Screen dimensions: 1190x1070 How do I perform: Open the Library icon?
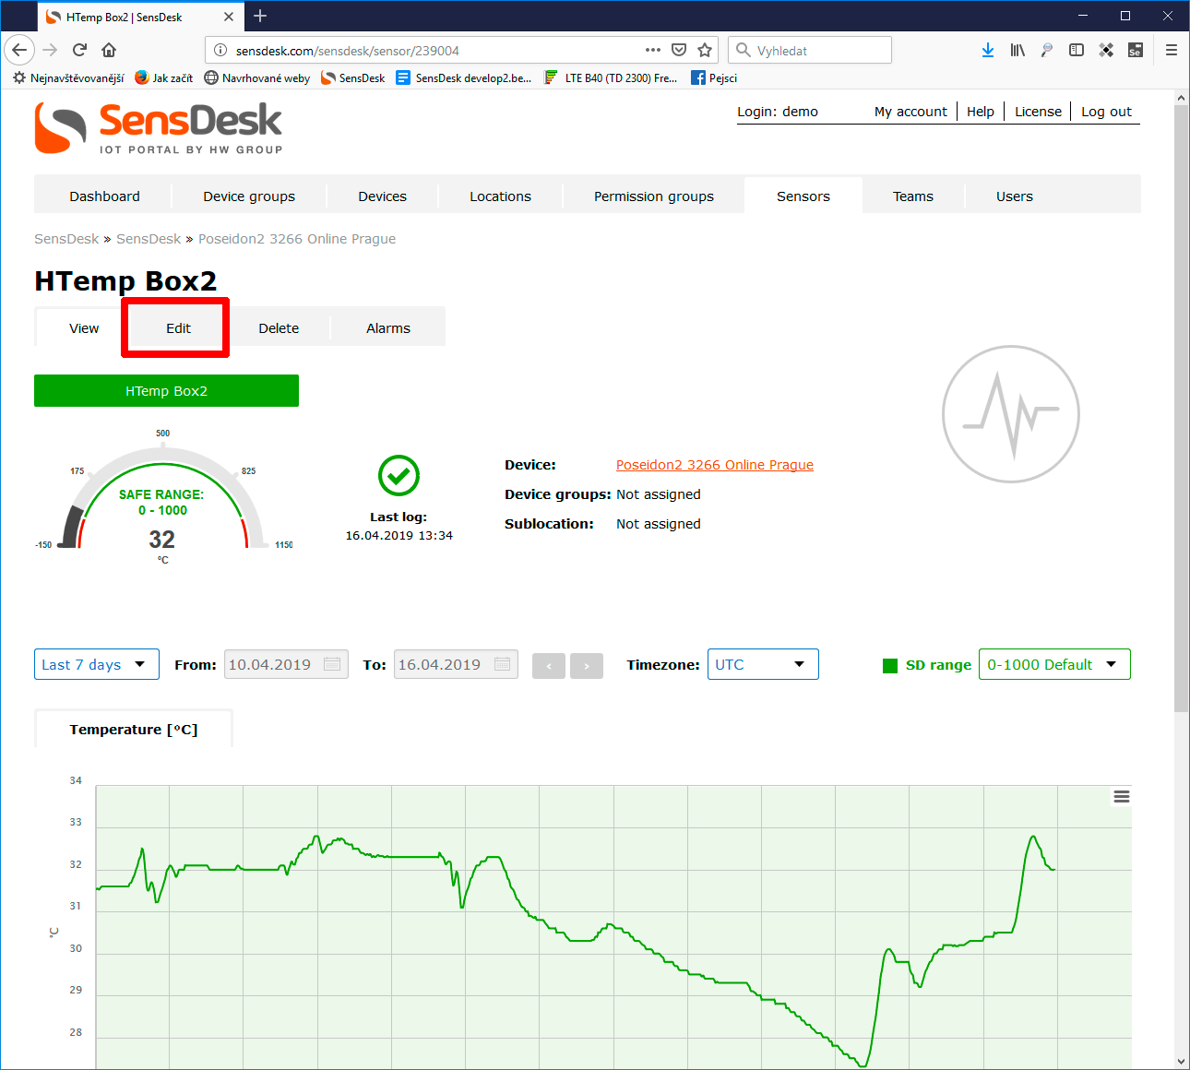pos(1017,50)
